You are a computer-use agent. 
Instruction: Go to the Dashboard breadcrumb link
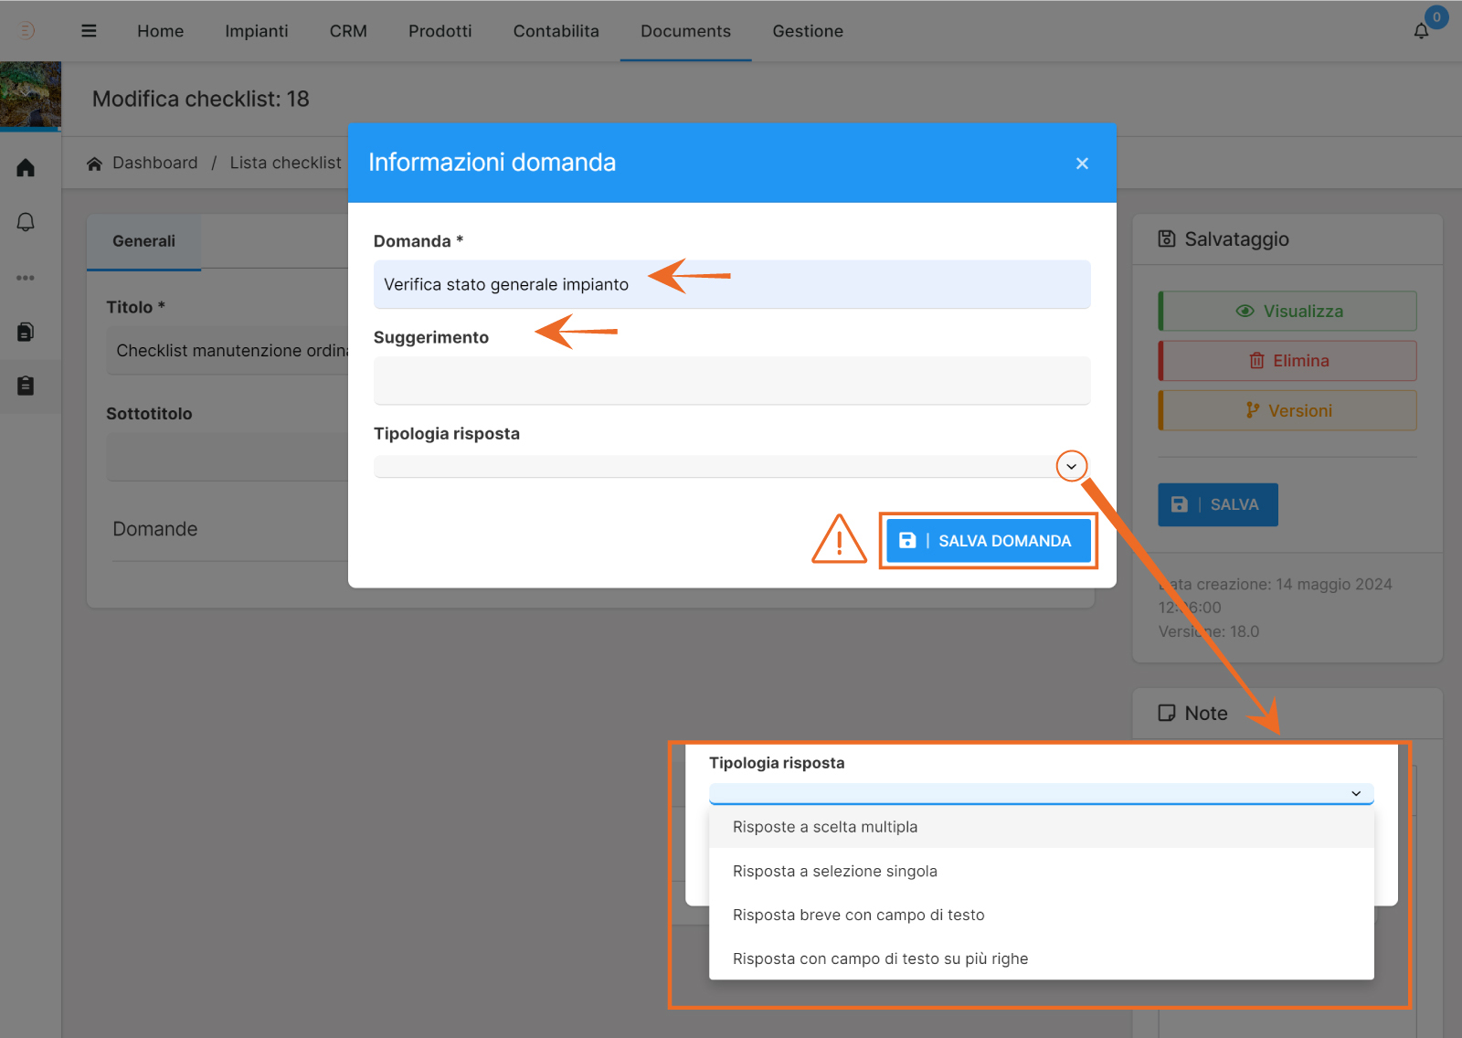(x=154, y=163)
